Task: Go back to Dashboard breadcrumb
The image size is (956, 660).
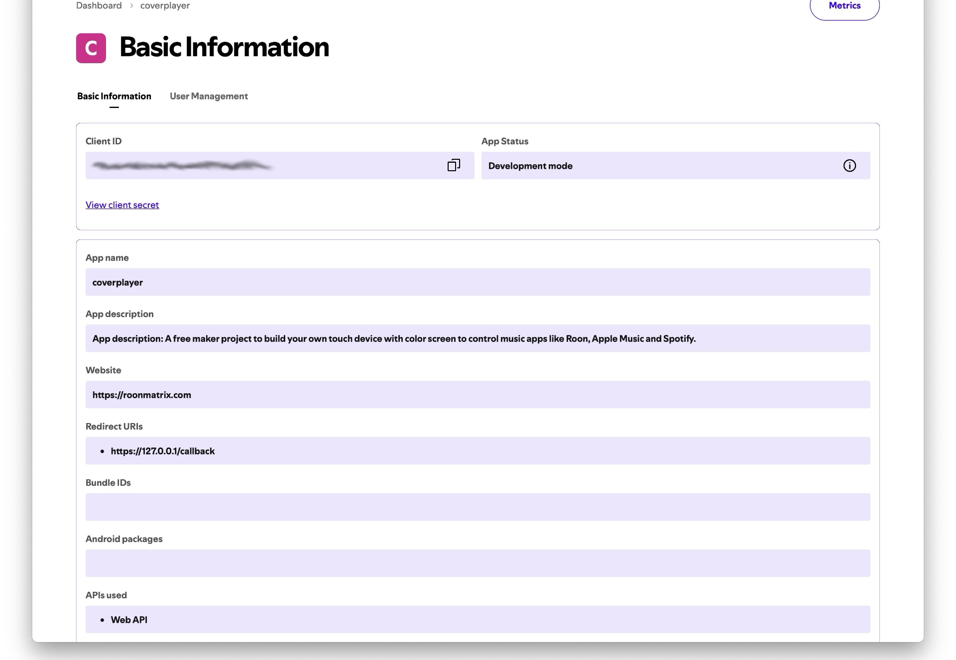Action: click(99, 5)
